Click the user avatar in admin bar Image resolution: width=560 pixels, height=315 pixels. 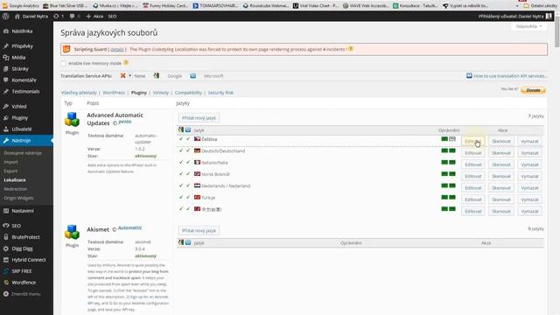(549, 16)
